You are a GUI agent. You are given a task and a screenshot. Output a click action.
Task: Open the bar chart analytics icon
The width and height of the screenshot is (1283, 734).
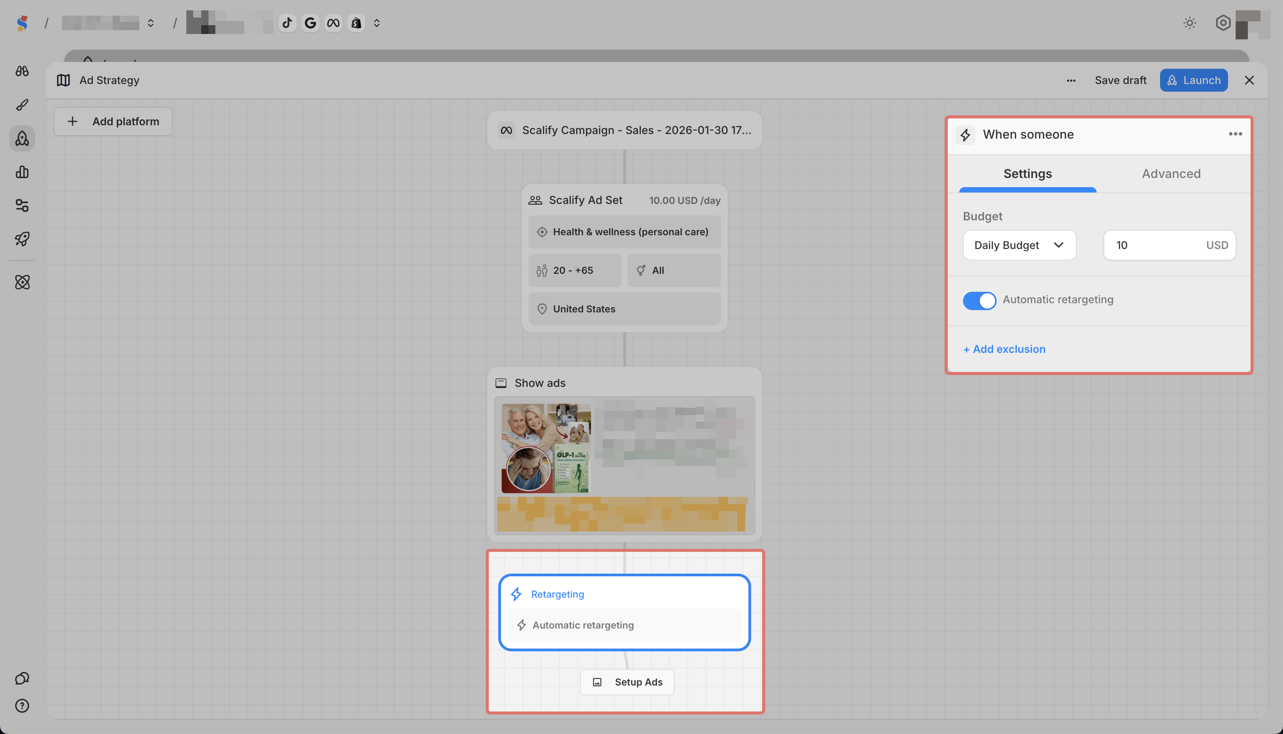[22, 172]
